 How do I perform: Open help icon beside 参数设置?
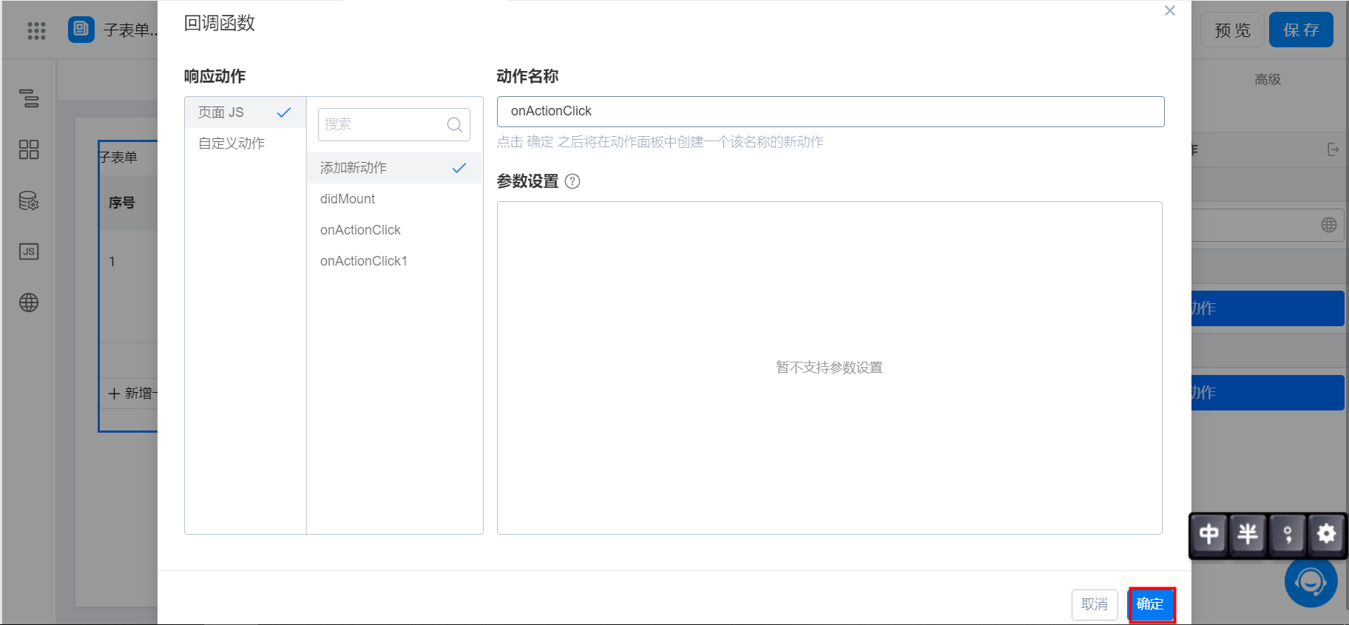tap(572, 181)
